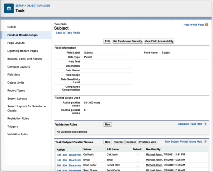Screen dimensions: 213x172
Task: Click Edit link for Call back value
Action: (x=59, y=155)
